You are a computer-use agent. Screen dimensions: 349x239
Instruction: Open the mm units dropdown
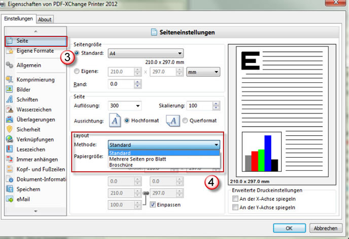203,72
